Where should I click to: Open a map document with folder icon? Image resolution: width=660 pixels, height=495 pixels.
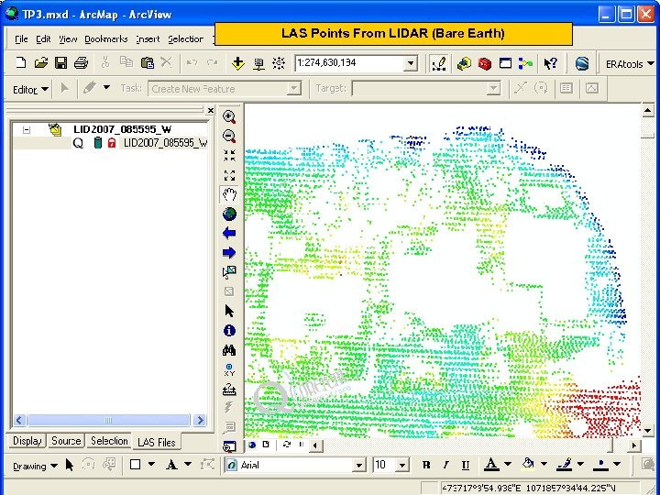[41, 63]
